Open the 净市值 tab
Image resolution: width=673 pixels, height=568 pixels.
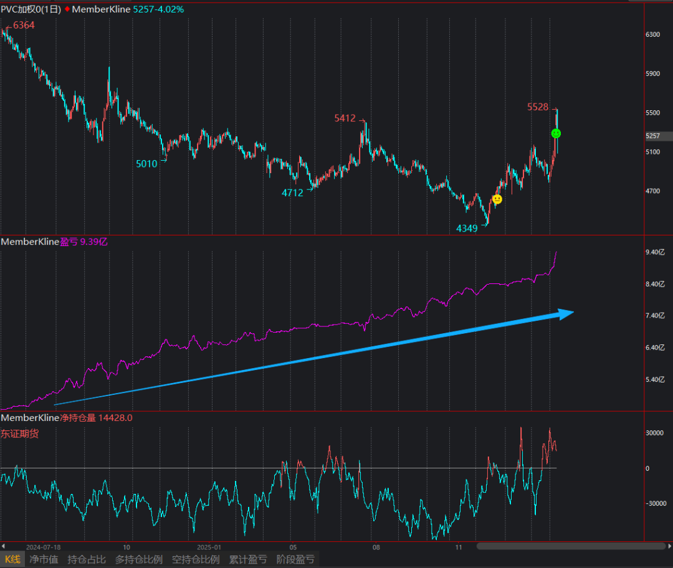point(44,559)
